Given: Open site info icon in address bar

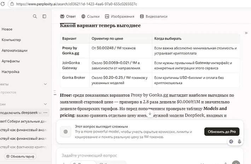Looking at the screenshot, I should (x=12, y=4).
